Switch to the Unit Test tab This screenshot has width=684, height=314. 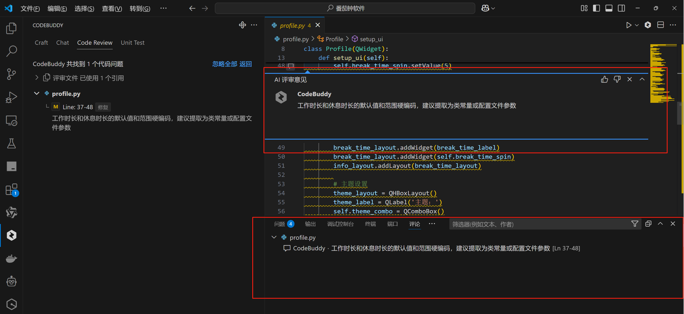[132, 43]
